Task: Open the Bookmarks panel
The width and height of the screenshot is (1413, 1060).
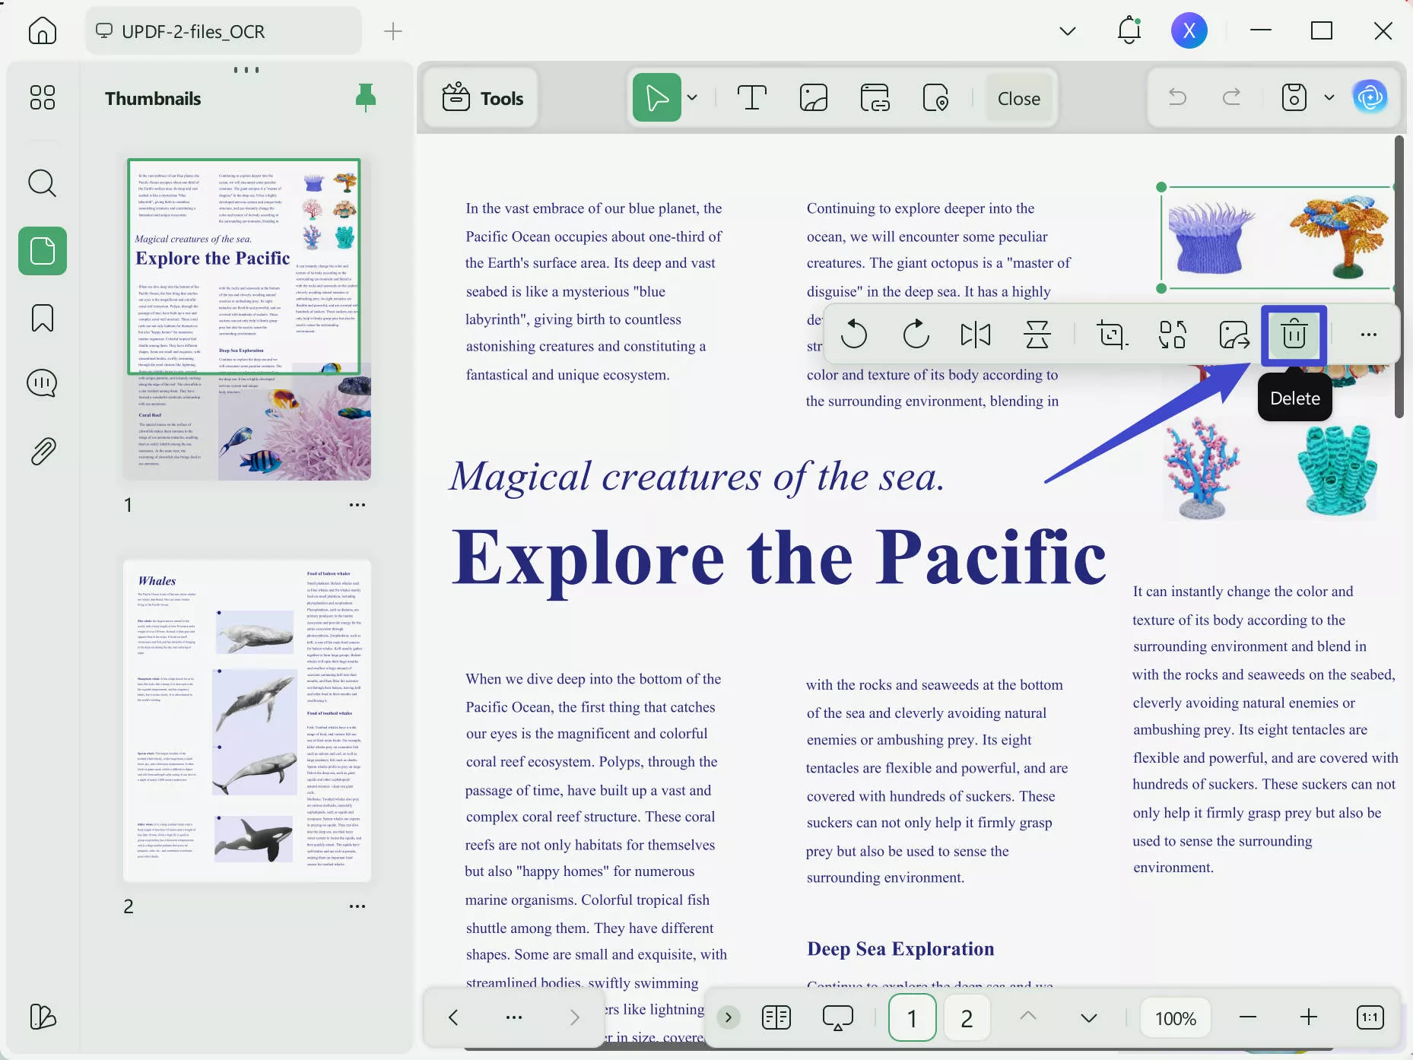Action: point(42,319)
